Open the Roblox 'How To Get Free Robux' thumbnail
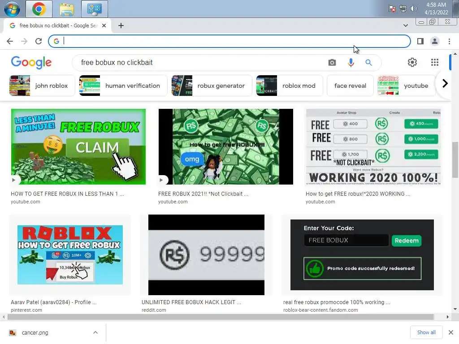The image size is (459, 344). [70, 255]
